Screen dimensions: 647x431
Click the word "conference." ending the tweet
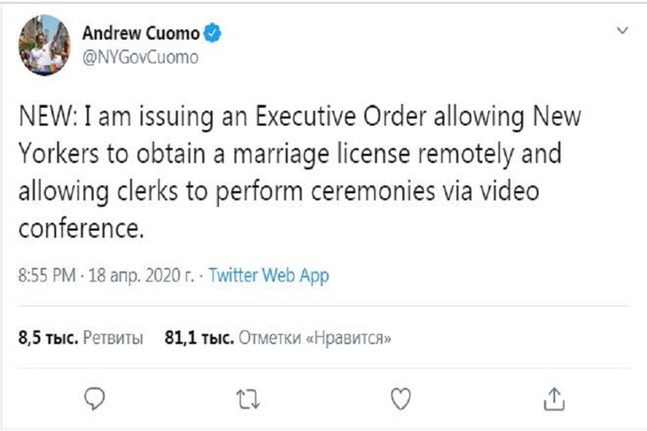(80, 229)
